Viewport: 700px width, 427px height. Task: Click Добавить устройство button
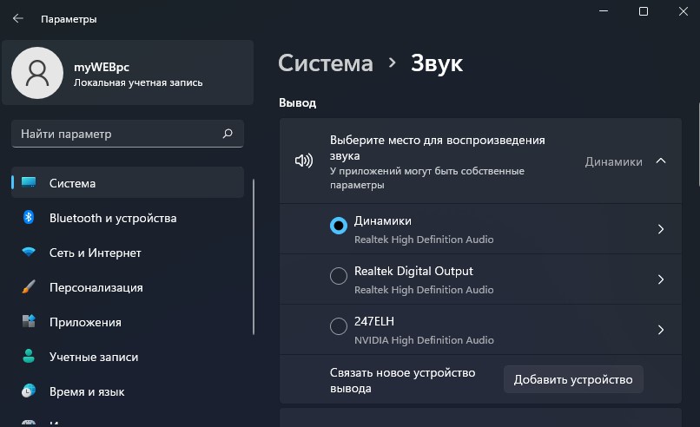[573, 379]
